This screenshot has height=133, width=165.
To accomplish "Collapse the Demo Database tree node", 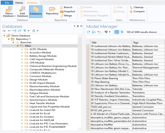I will (x=4, y=36).
